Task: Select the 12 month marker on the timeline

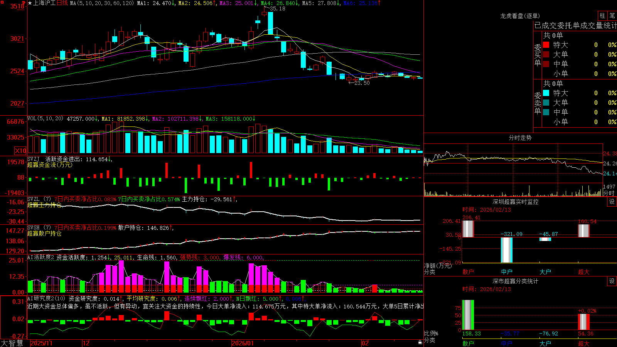Action: 86,343
